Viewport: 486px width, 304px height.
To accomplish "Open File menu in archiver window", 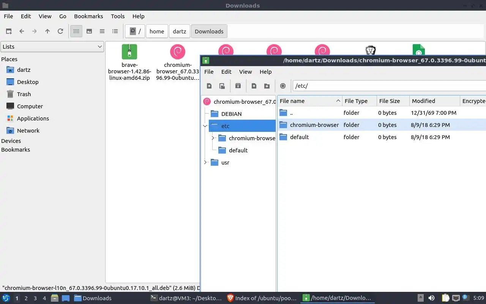I will 209,72.
